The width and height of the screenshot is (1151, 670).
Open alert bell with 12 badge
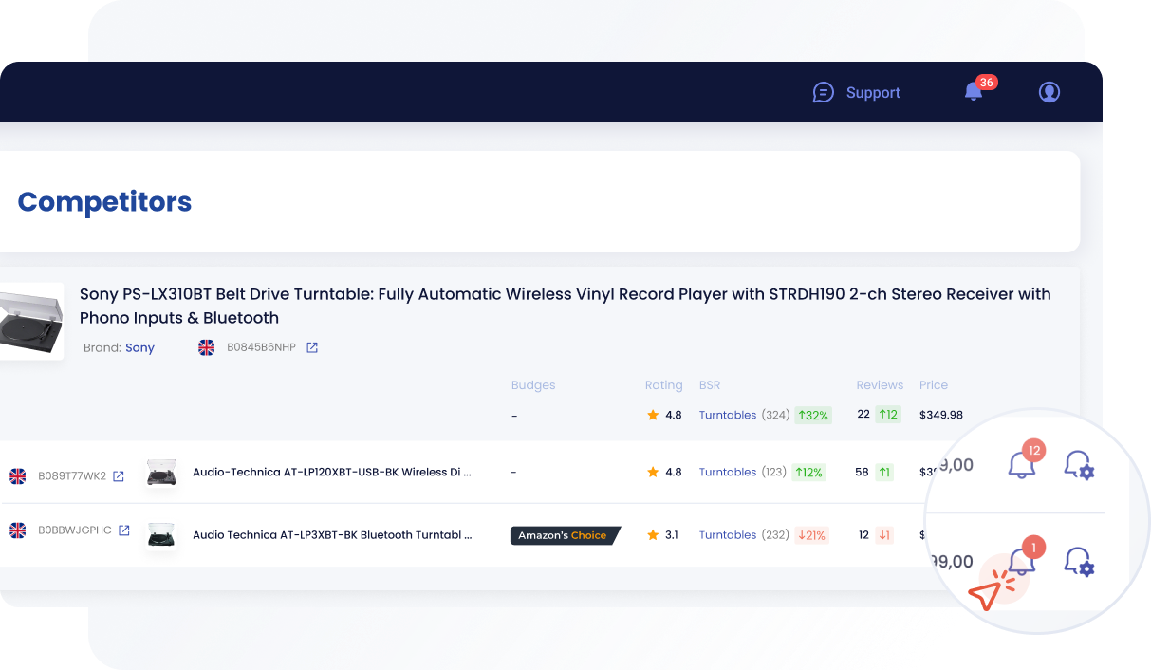tap(1022, 465)
